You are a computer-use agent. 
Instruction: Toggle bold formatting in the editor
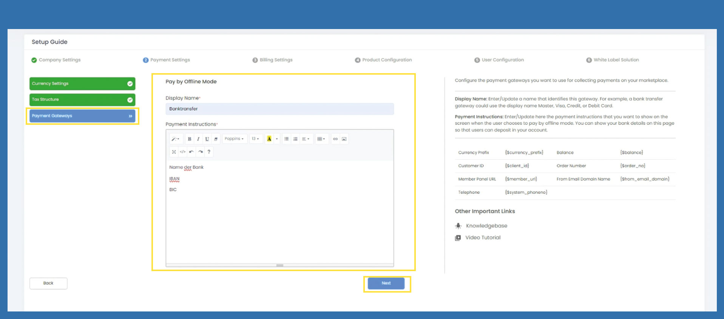pos(190,139)
